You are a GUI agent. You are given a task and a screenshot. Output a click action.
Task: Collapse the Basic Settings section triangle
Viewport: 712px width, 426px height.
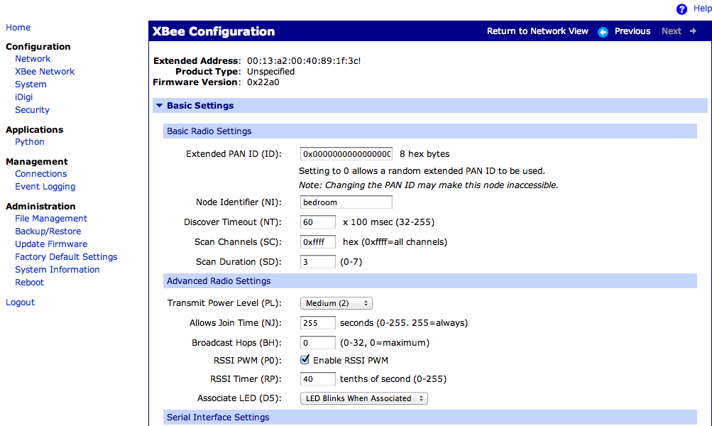point(160,105)
